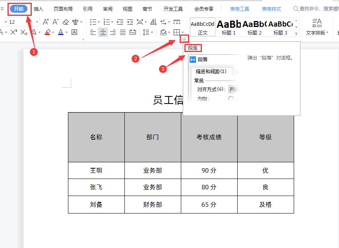This screenshot has height=248, width=339.
Task: Open the font color dropdown arrow
Action: [66, 32]
